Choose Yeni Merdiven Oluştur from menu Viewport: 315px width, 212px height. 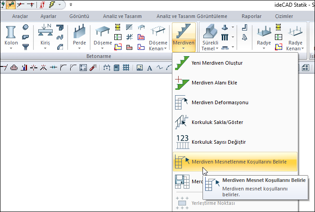coord(217,63)
